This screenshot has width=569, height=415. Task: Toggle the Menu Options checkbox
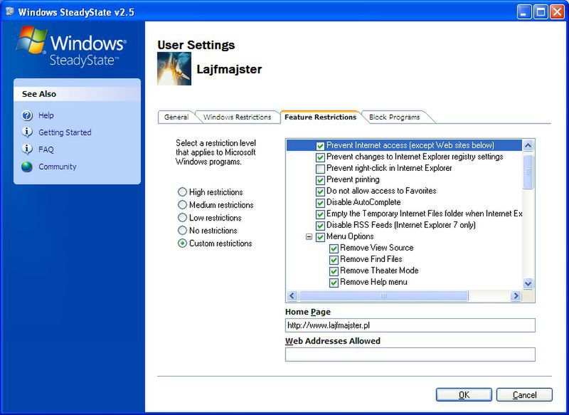(320, 237)
